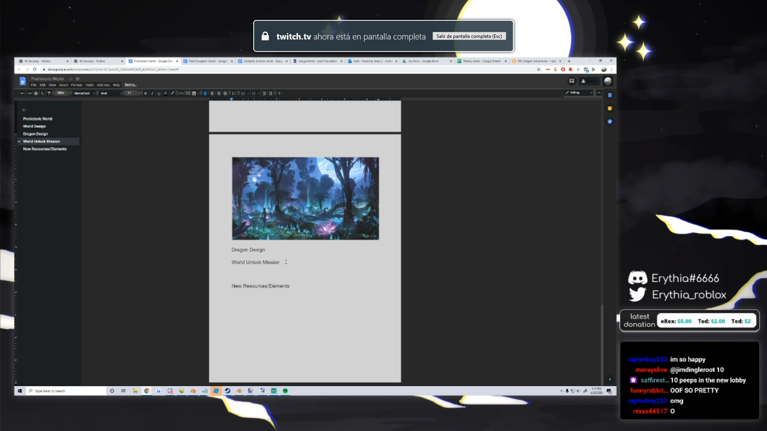The width and height of the screenshot is (767, 431).
Task: Open the File menu
Action: tap(34, 85)
